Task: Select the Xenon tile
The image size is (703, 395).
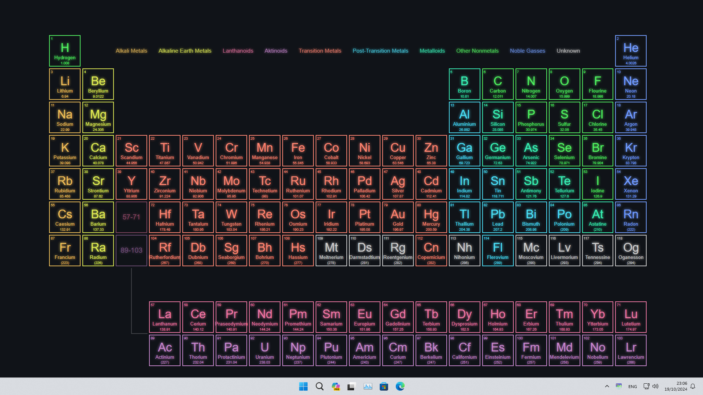Action: [x=631, y=184]
